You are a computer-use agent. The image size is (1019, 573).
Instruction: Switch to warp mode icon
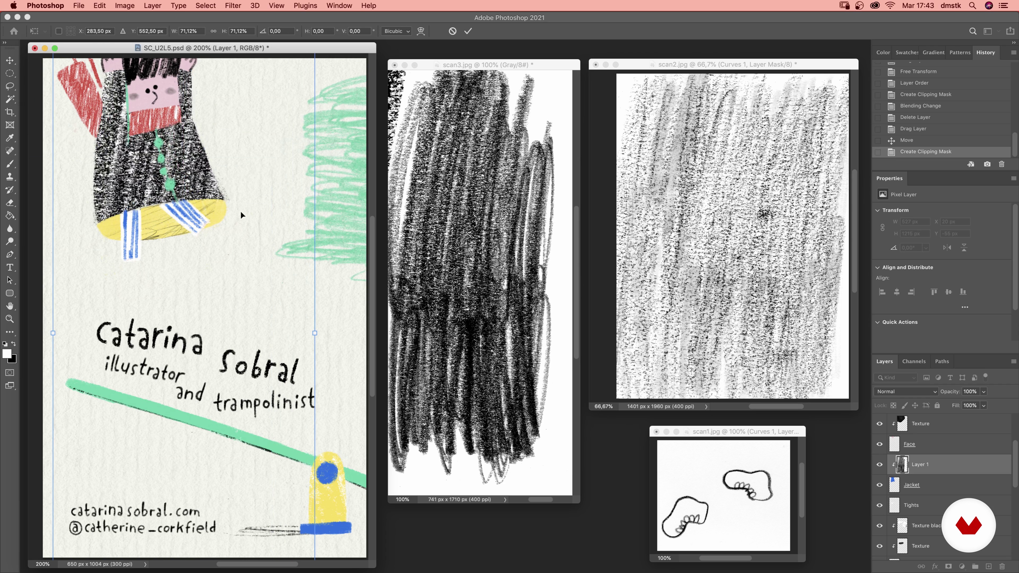coord(421,31)
